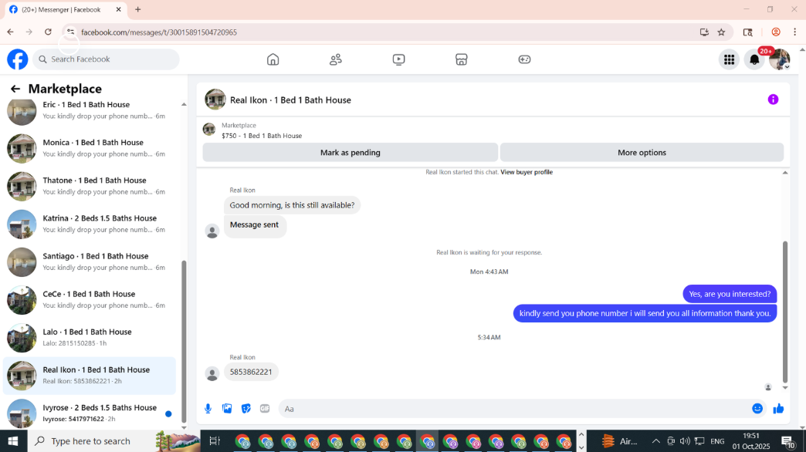Open conversation information purple icon
This screenshot has height=452, width=806.
tap(773, 100)
